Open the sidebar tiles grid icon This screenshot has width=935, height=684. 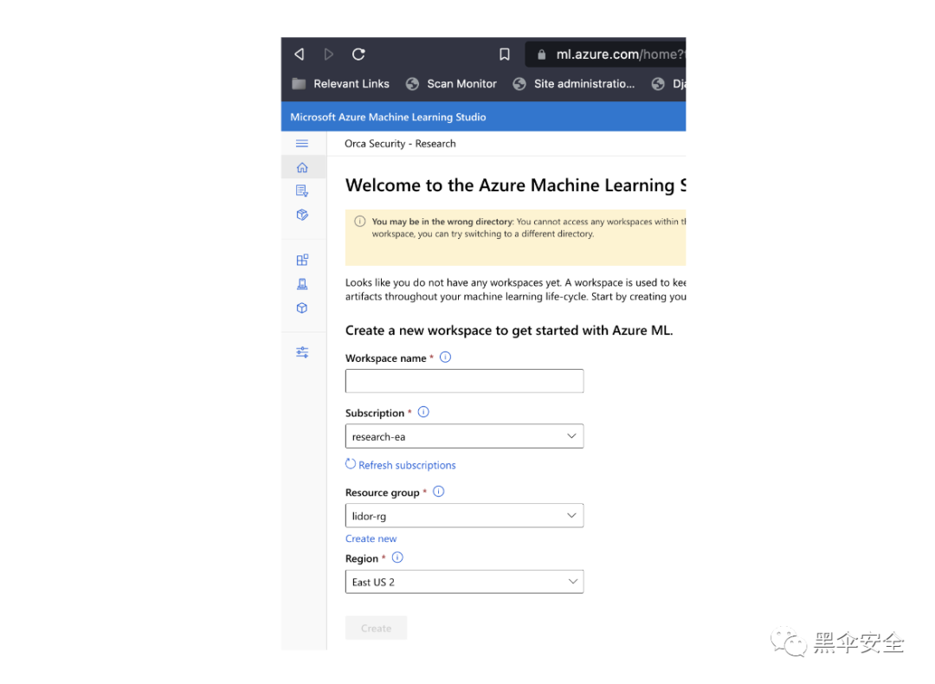pos(302,260)
